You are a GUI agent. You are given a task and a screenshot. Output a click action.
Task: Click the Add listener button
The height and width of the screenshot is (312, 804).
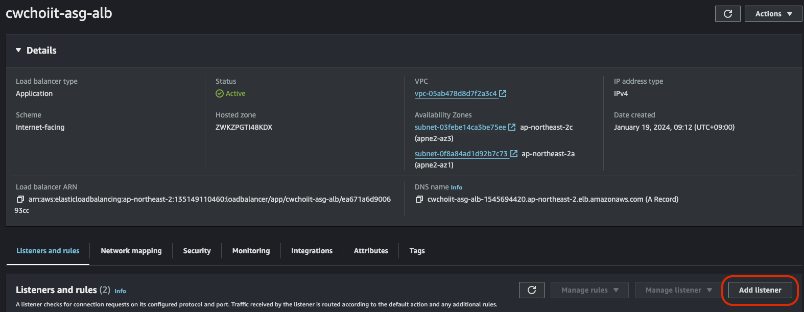[x=760, y=290]
